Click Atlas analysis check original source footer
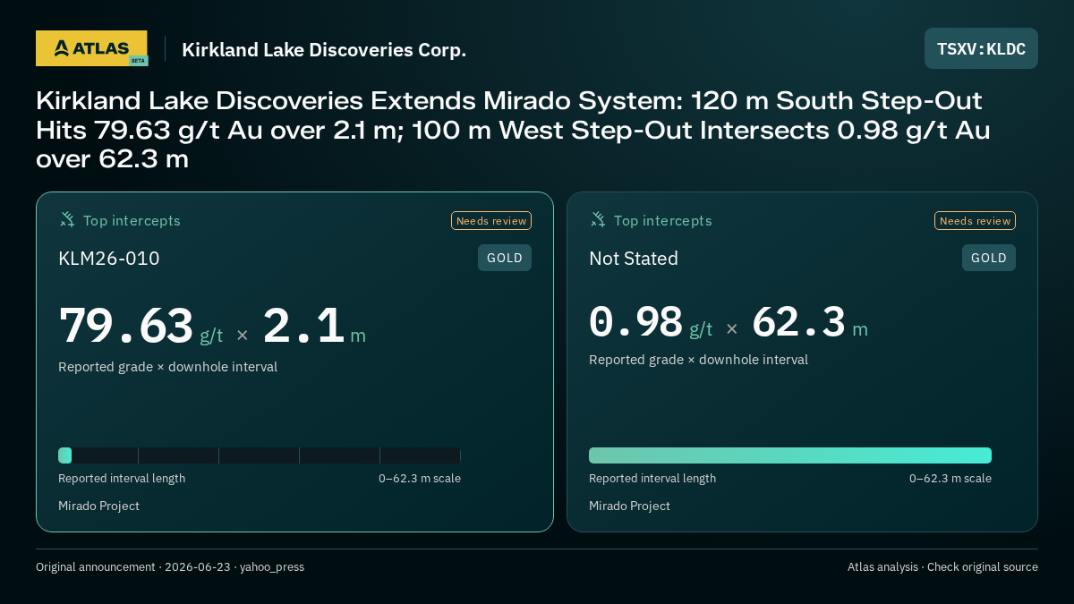The width and height of the screenshot is (1074, 604). point(942,567)
